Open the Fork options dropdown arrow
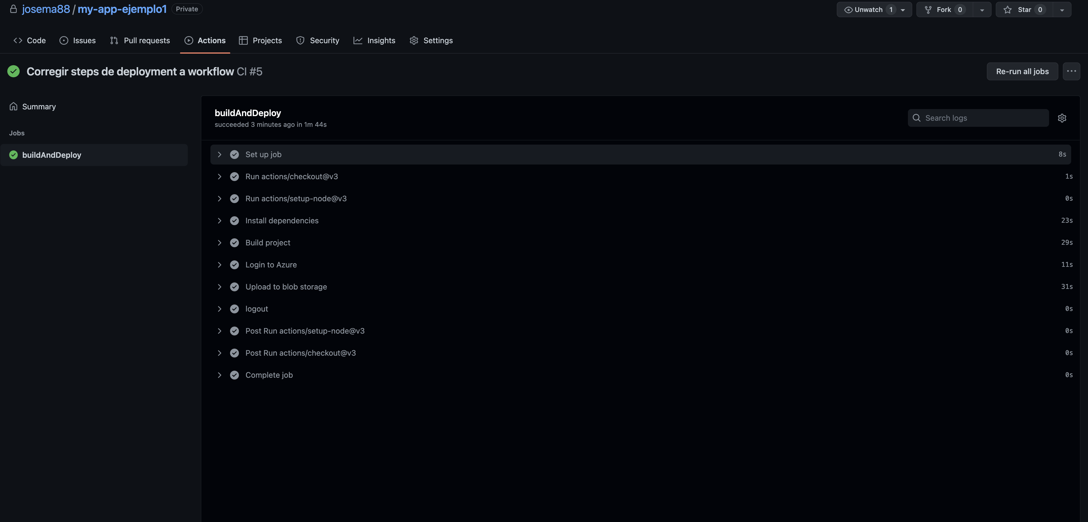Viewport: 1088px width, 522px height. [x=982, y=9]
